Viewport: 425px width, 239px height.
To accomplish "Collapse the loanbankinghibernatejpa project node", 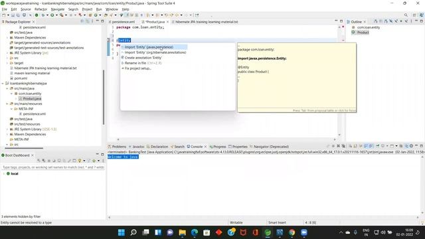I will [3, 84].
